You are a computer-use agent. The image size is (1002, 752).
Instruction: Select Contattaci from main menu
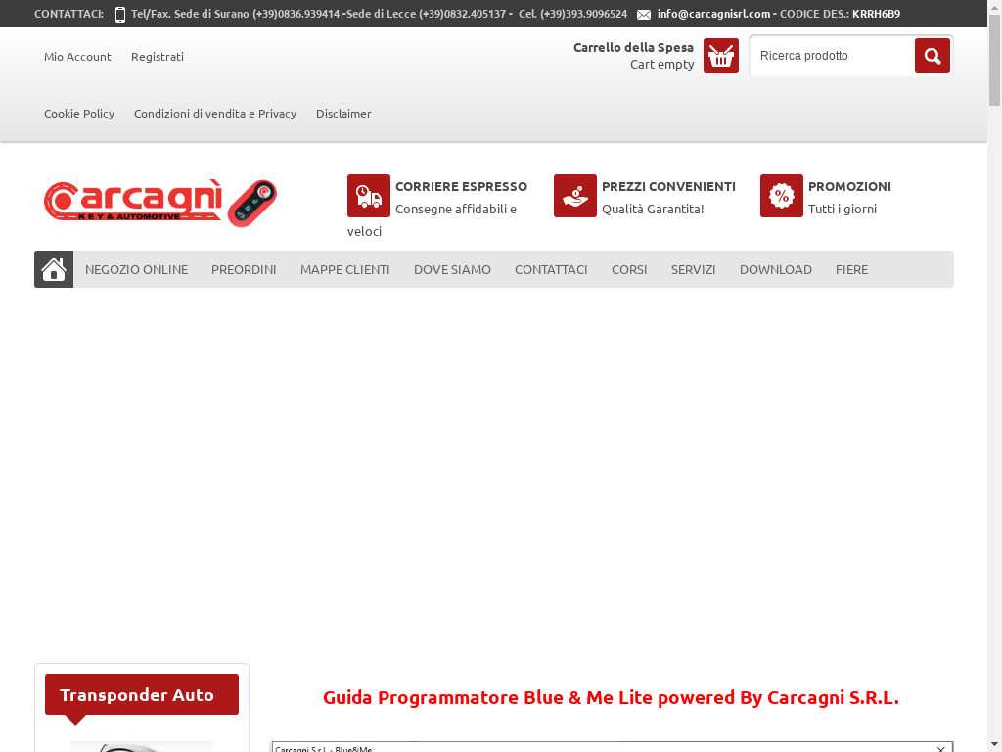pos(551,270)
